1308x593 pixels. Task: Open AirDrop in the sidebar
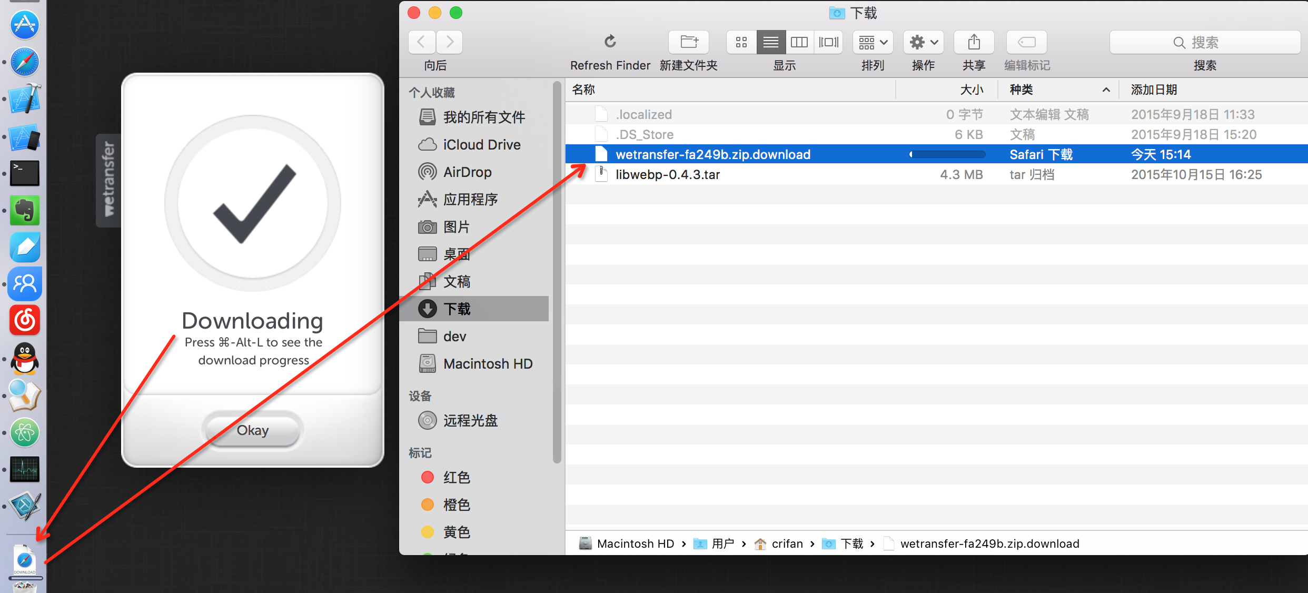467,172
